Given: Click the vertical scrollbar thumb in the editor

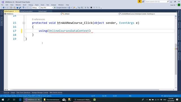Looking at the screenshot, I should click(176, 59).
